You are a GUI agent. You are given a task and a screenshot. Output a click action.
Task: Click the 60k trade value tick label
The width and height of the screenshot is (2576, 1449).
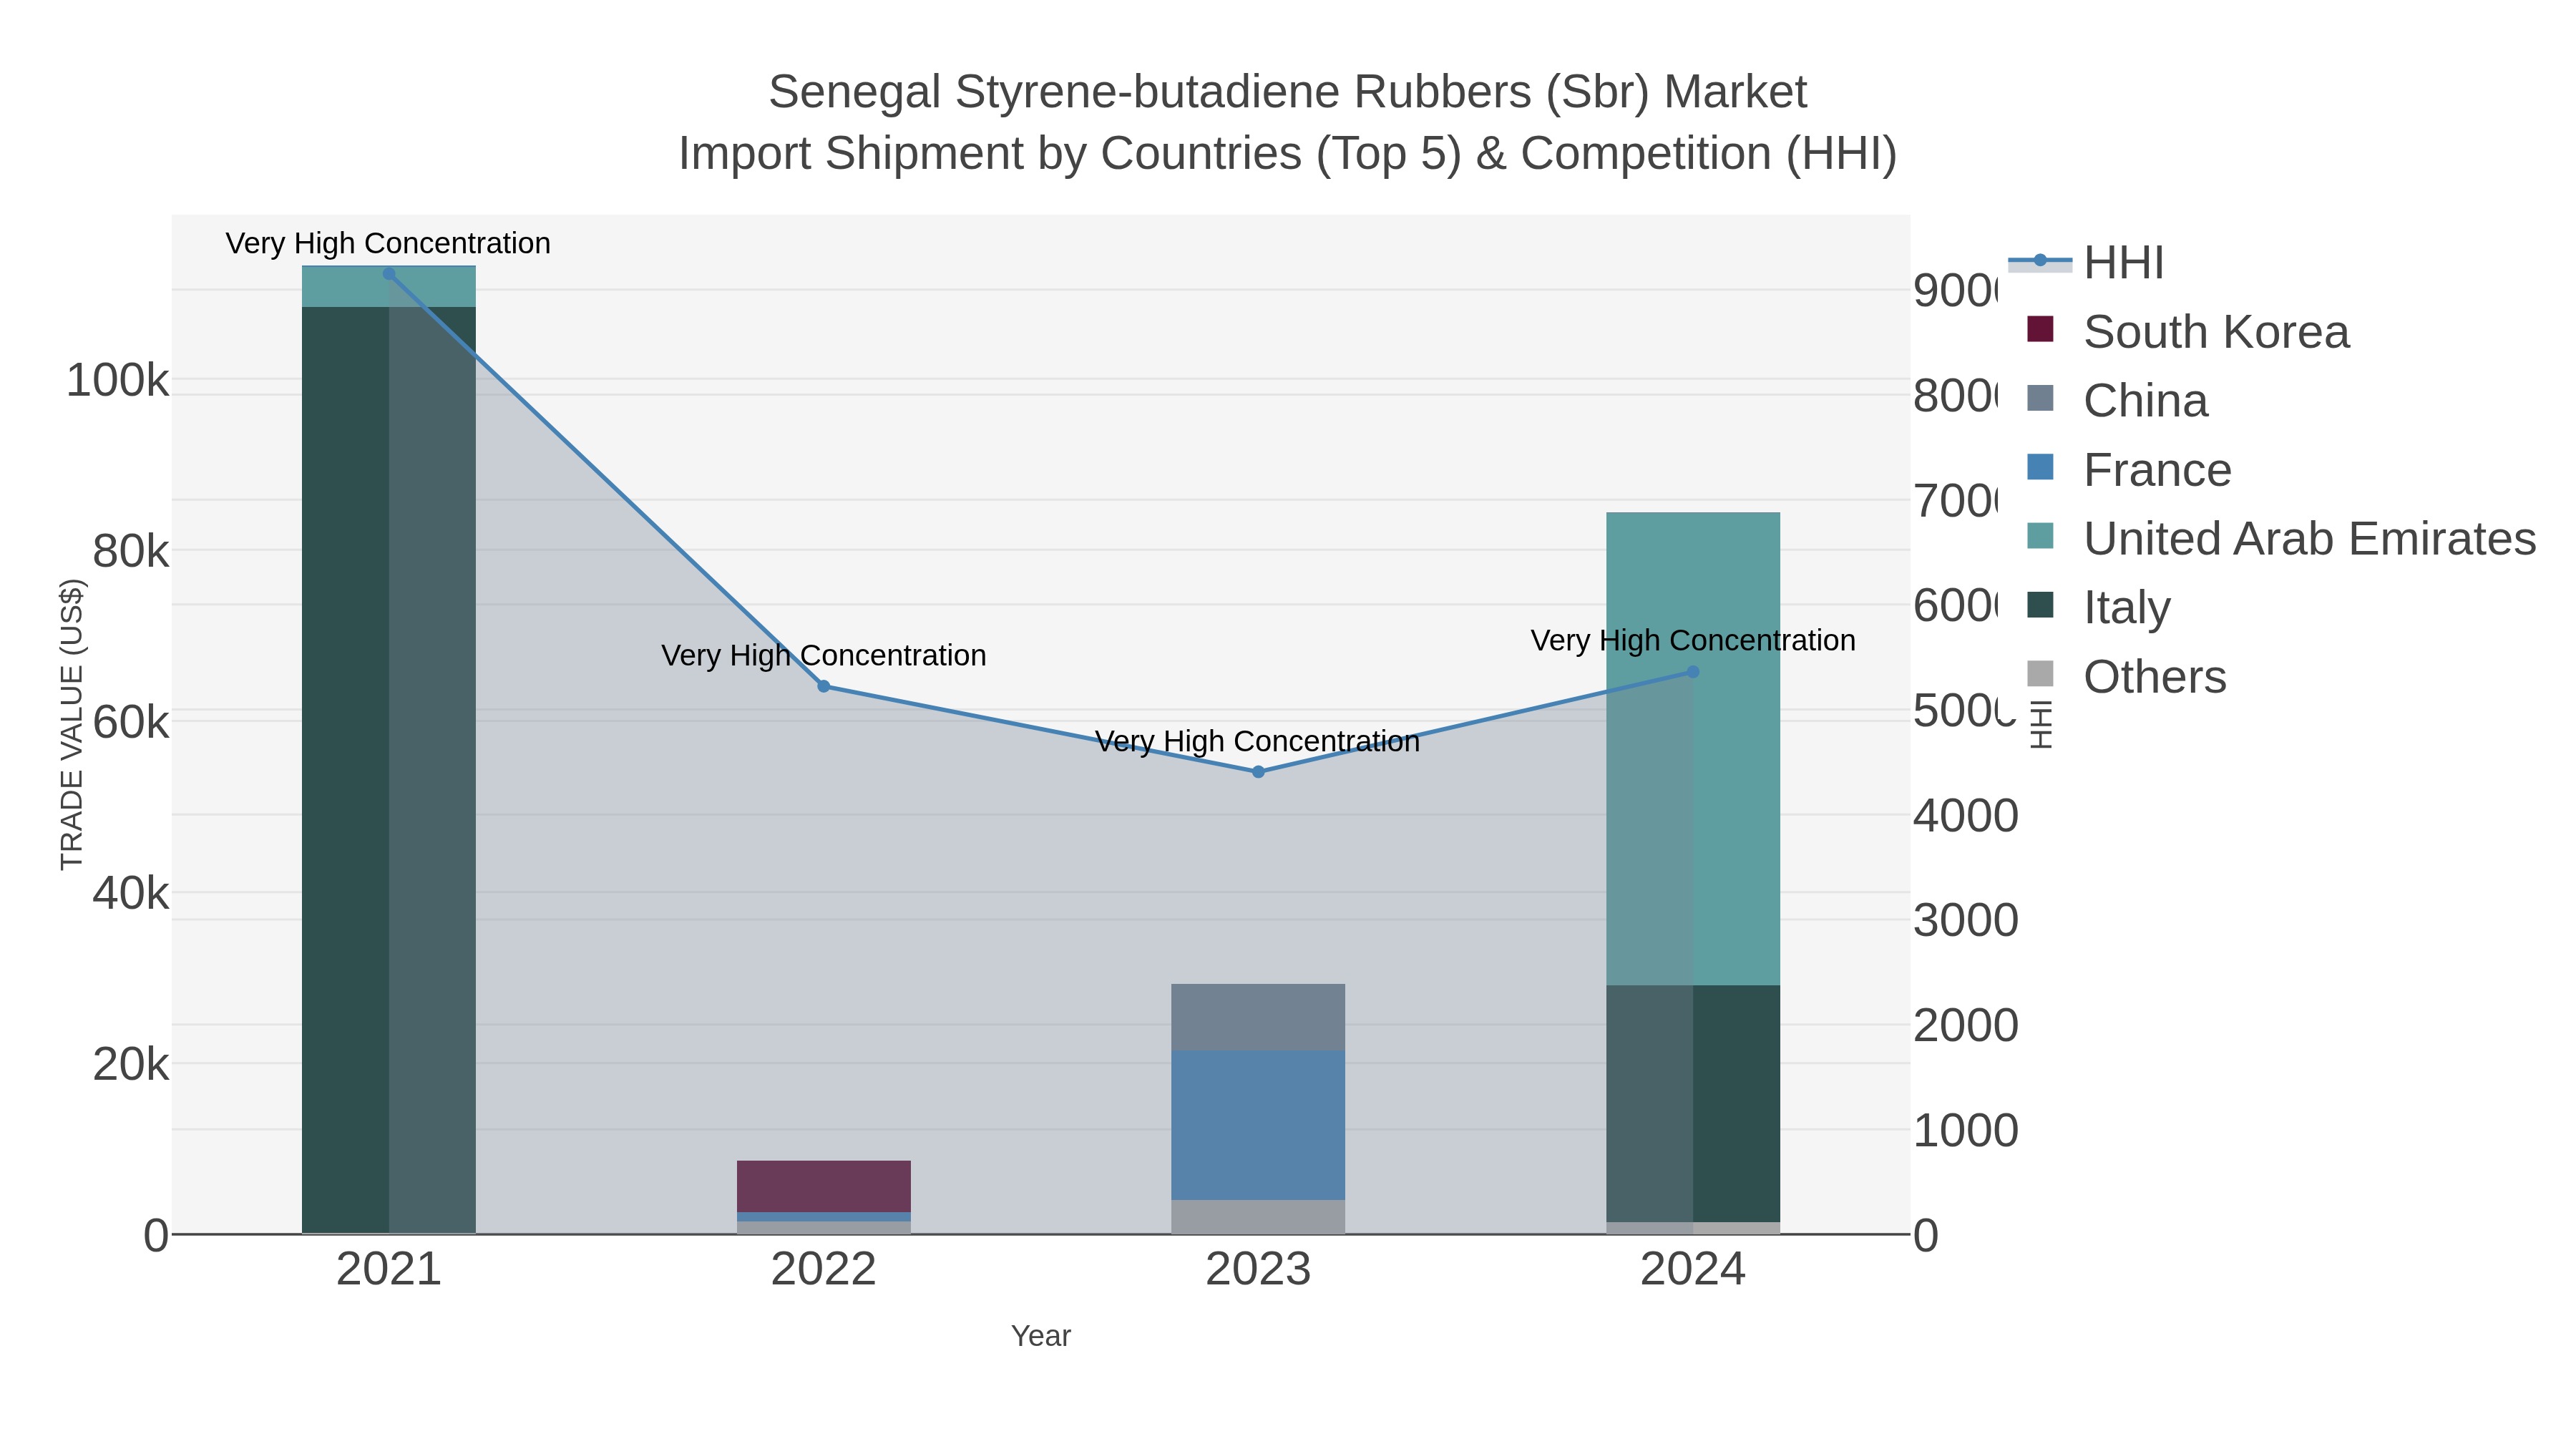(131, 723)
